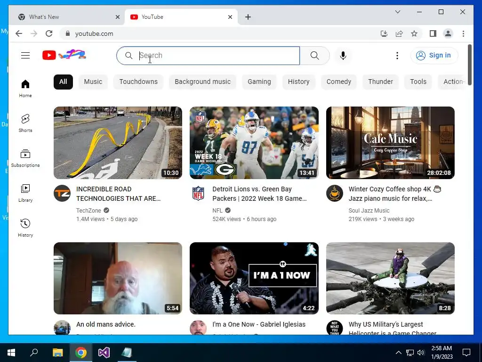This screenshot has width=482, height=362.
Task: Open the YouTube hamburger guide menu
Action: (x=25, y=56)
